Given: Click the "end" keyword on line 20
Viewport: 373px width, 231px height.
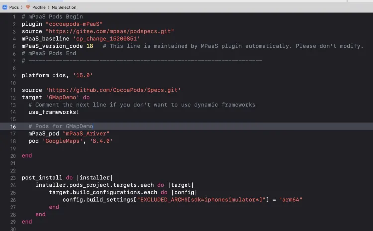Looking at the screenshot, I should click(x=27, y=156).
